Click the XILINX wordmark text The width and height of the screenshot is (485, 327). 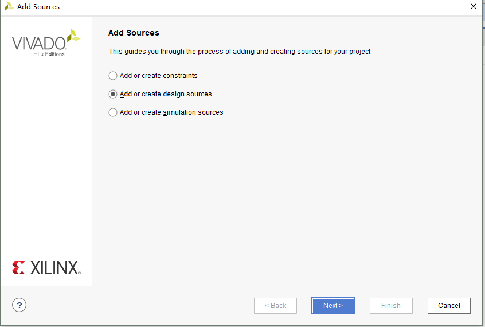click(x=55, y=268)
